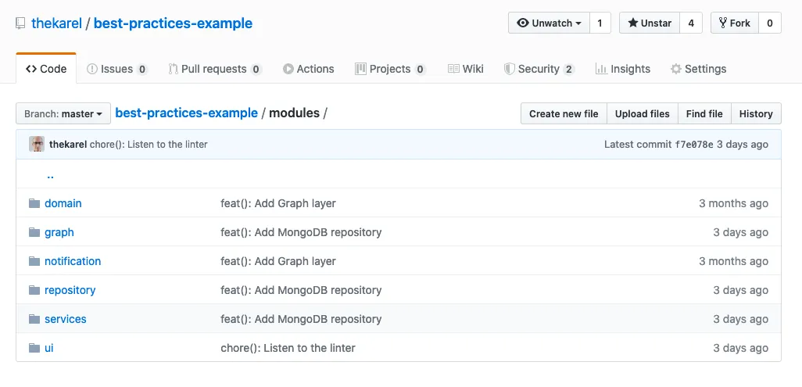The image size is (802, 387).
Task: Open the repository folder icon
Action: coord(34,290)
